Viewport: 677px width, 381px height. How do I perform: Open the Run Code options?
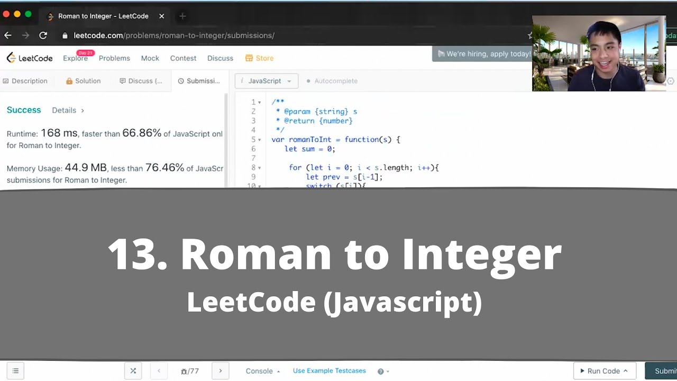[604, 371]
